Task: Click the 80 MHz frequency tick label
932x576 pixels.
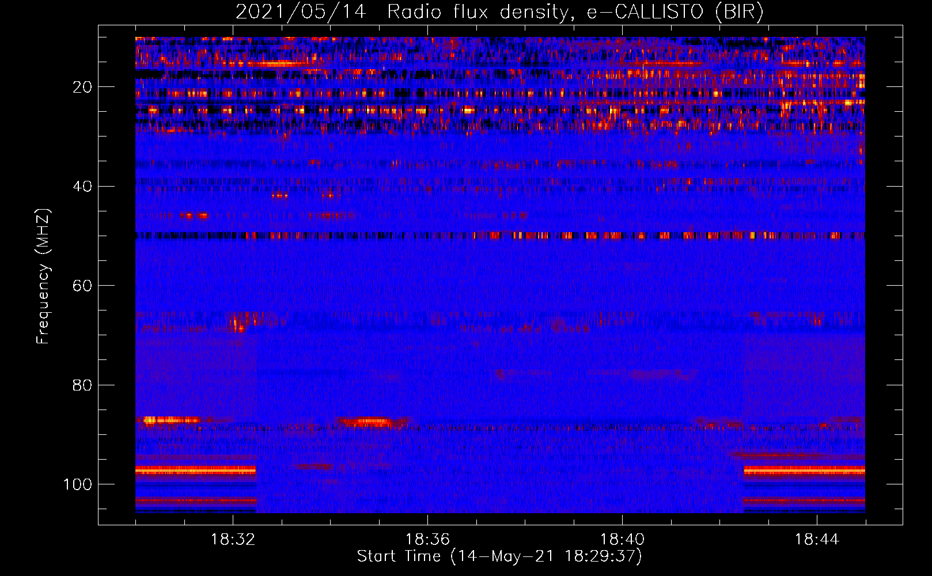Action: 82,385
